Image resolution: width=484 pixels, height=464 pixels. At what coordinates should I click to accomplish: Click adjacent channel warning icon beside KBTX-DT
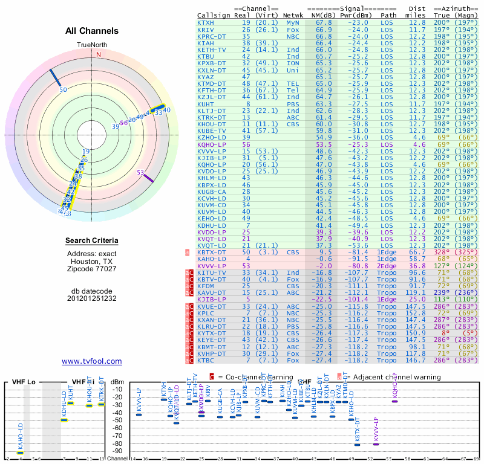click(187, 251)
